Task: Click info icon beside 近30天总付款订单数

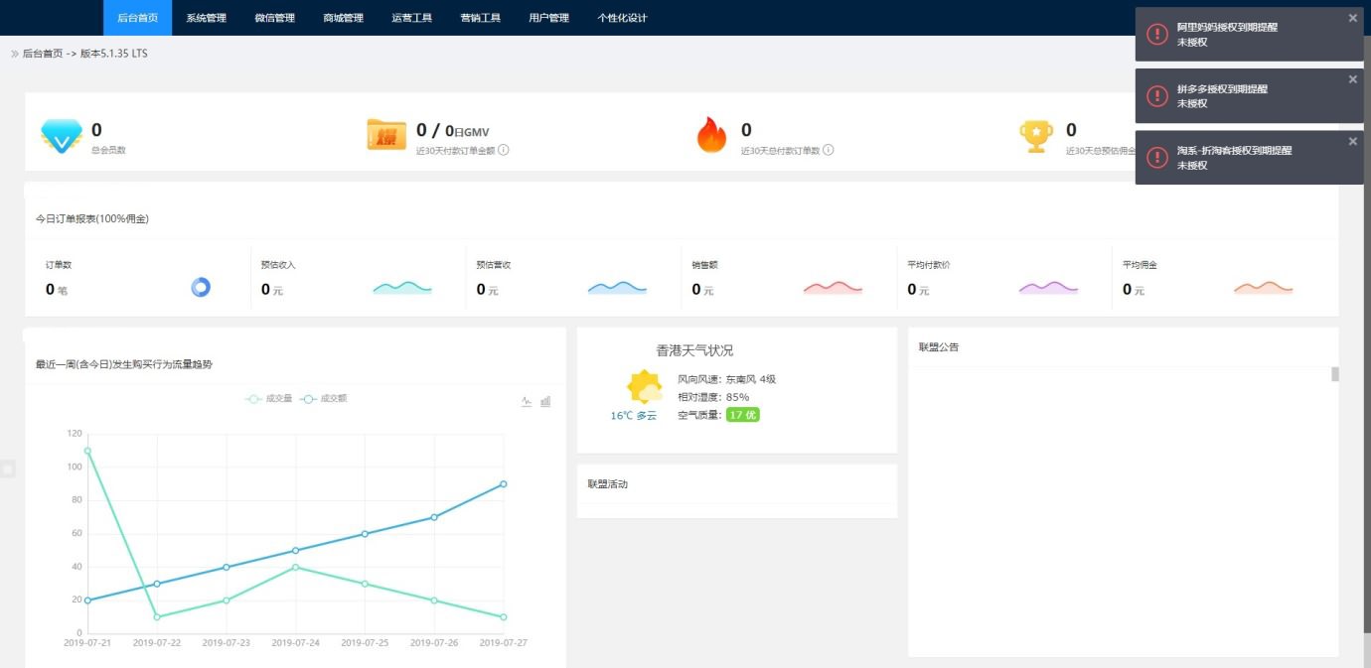Action: click(828, 150)
